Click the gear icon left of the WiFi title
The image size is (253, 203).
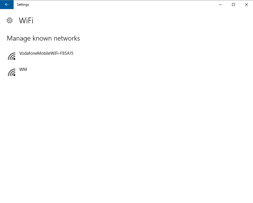[9, 20]
